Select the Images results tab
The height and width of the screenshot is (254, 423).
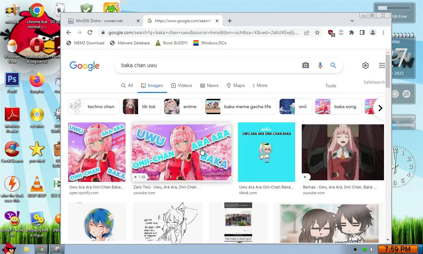(x=152, y=85)
